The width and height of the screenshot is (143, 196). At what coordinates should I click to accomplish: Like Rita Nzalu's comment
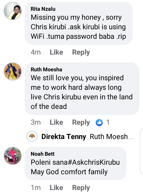[x=56, y=52]
